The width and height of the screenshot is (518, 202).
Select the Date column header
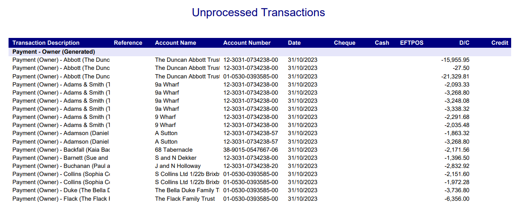[x=294, y=43]
